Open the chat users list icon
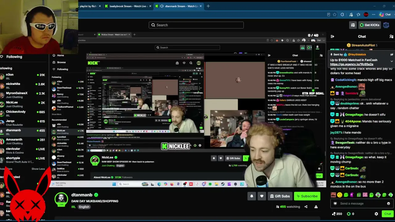 [x=391, y=36]
